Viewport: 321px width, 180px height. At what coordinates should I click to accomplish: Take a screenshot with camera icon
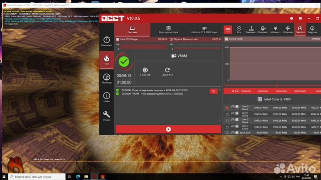click(x=300, y=18)
